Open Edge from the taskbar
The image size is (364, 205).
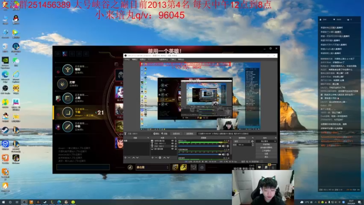59,202
